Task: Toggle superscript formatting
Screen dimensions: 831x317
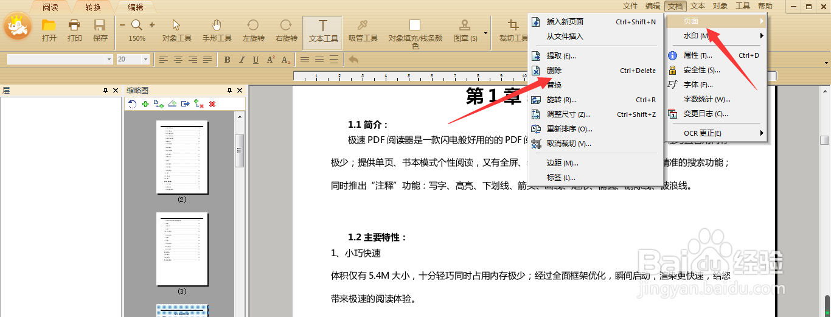Action: (271, 60)
